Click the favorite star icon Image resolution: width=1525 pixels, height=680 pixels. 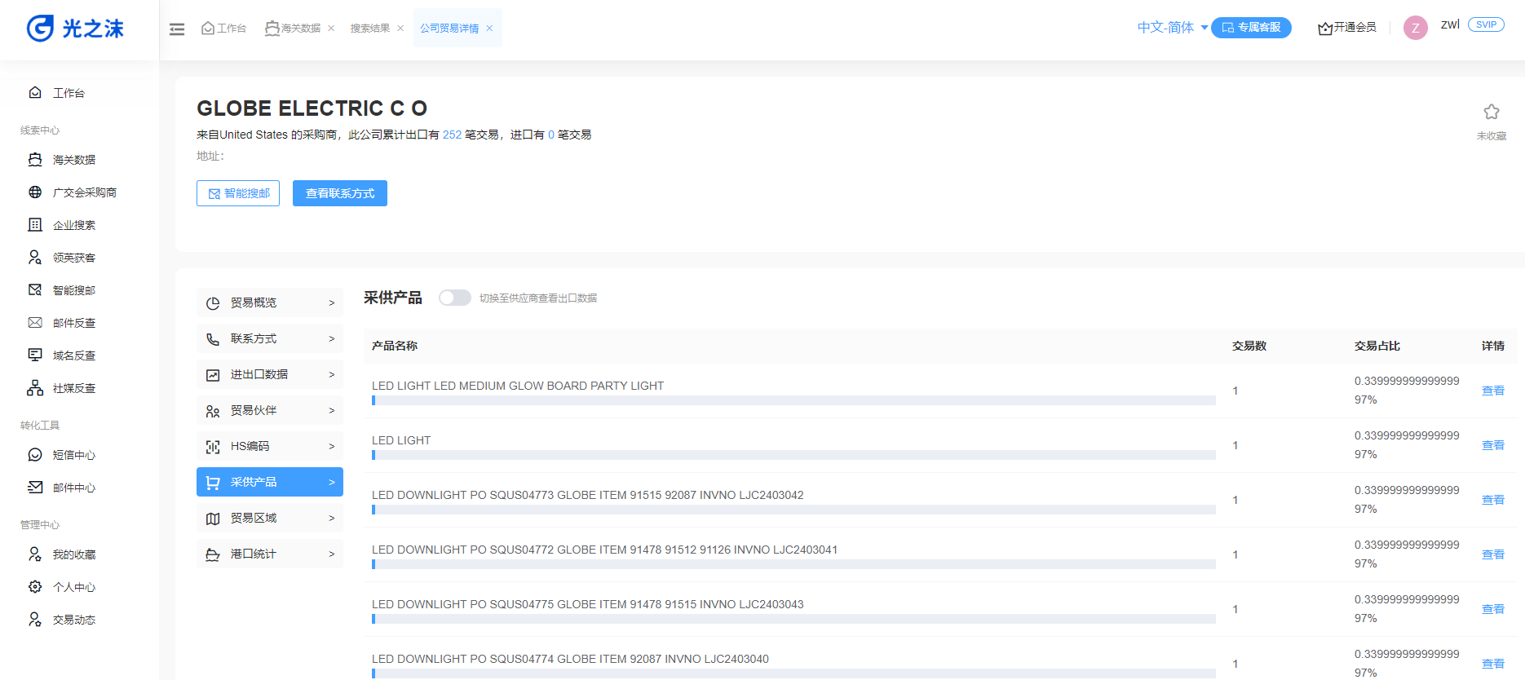click(1491, 113)
